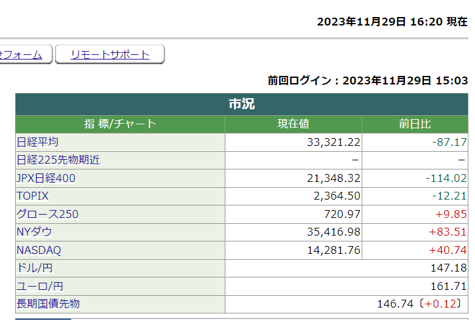Open the NASDAQ chart link
Image resolution: width=475 pixels, height=320 pixels.
point(39,249)
